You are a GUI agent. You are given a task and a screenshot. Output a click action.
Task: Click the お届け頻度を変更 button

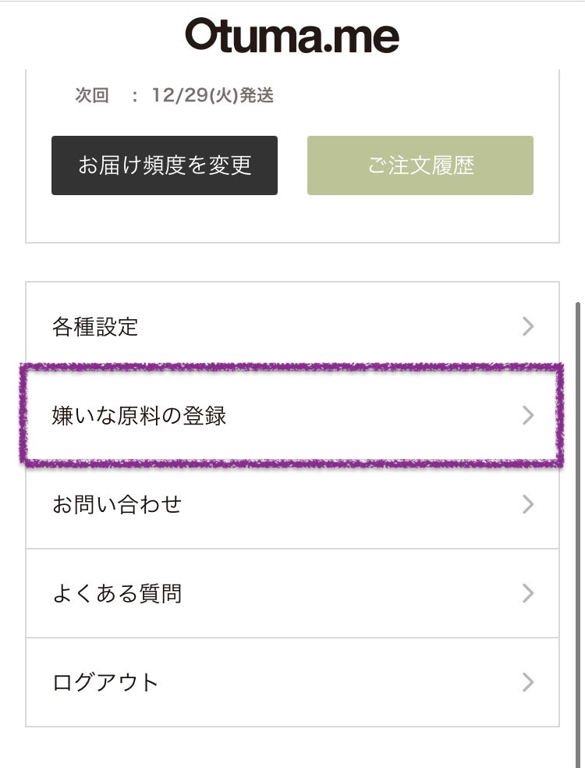click(165, 165)
